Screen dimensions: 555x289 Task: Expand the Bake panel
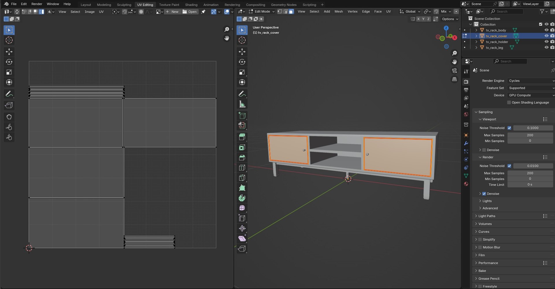pyautogui.click(x=482, y=271)
